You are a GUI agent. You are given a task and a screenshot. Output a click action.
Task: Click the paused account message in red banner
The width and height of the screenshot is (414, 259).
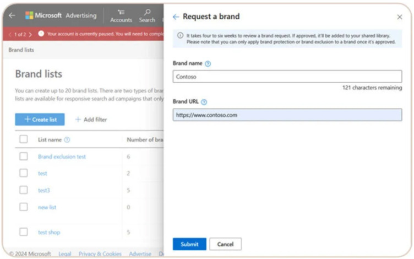point(105,34)
